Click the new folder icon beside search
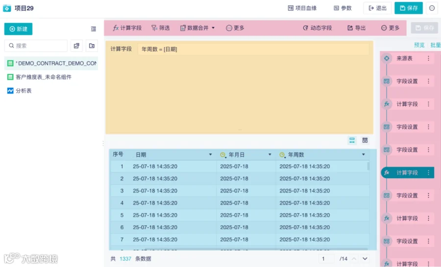 pos(92,46)
